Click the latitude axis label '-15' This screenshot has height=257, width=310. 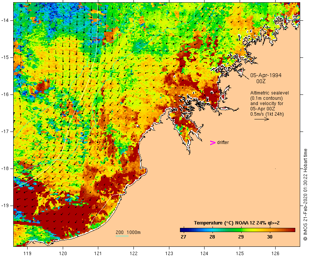coord(5,57)
